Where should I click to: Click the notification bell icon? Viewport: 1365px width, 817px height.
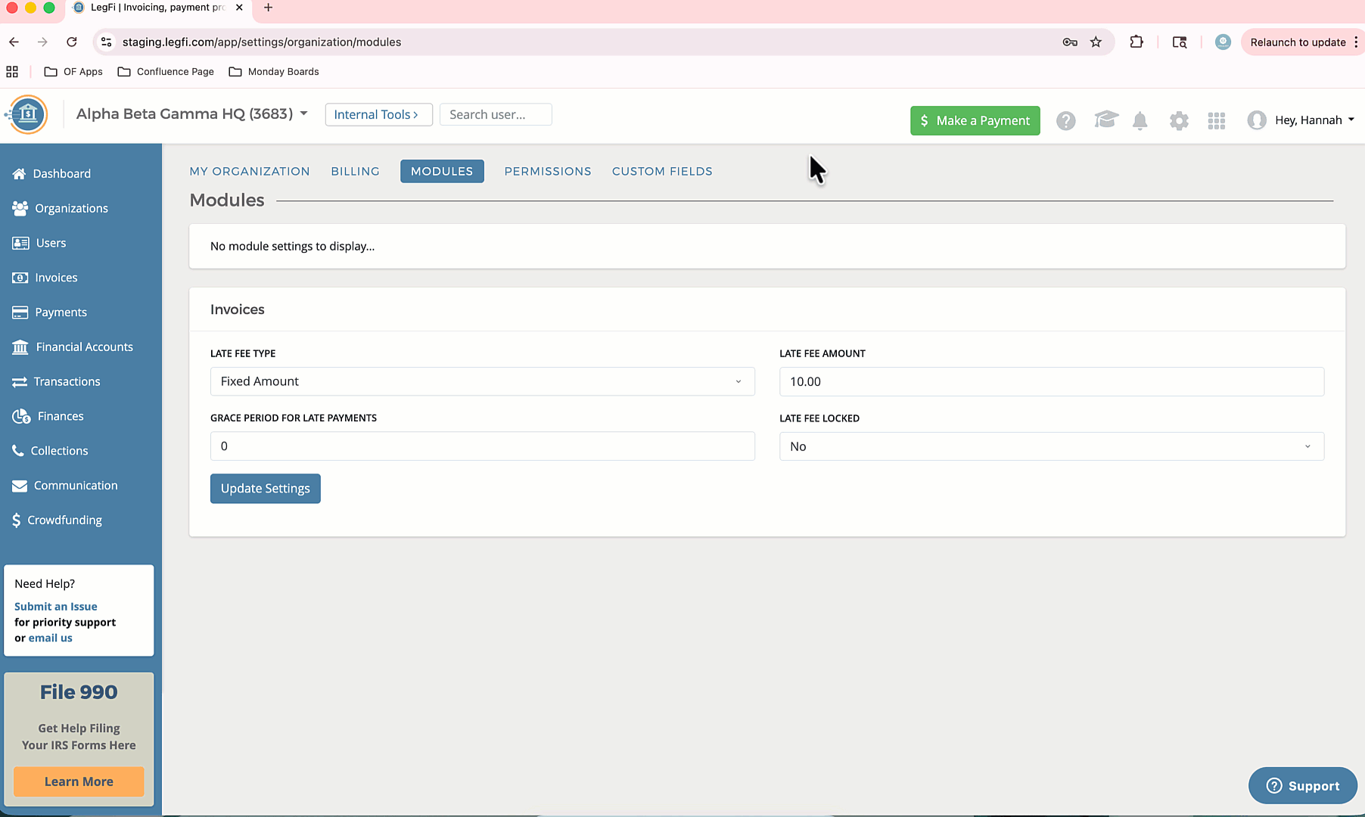[1140, 121]
